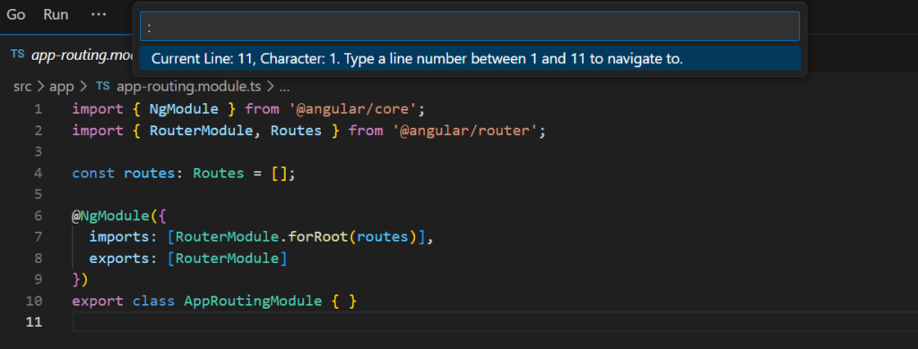Open the app breadcrumb folder

pyautogui.click(x=62, y=87)
